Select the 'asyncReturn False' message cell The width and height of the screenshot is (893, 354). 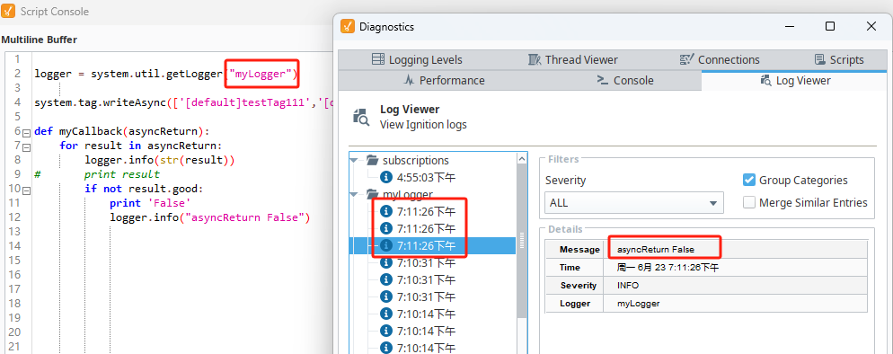click(735, 249)
